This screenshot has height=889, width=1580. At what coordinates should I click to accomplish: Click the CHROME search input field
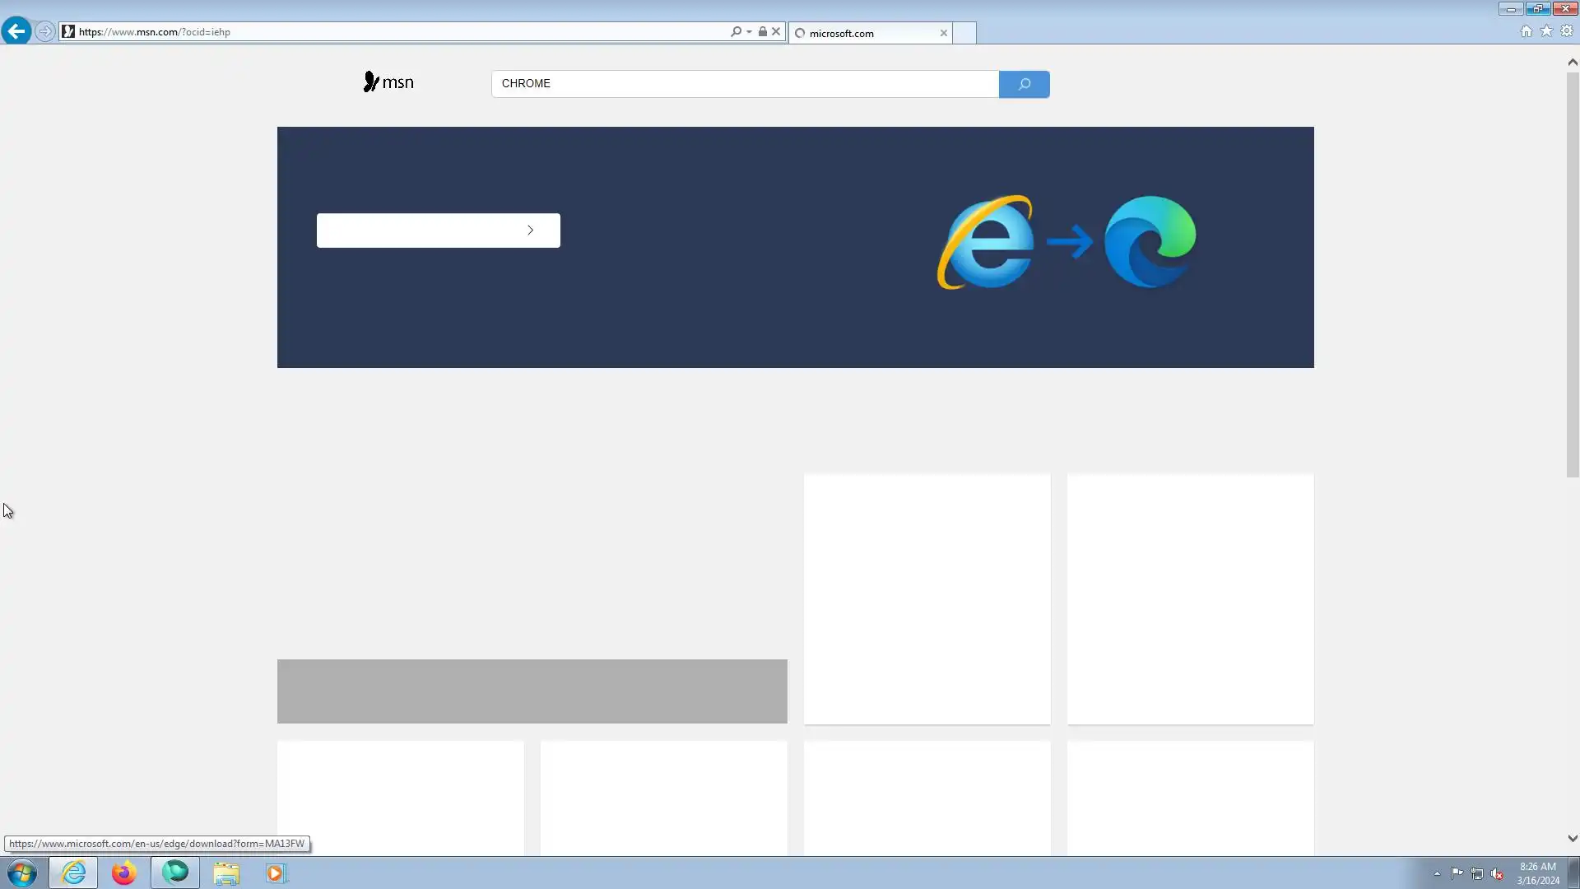(x=745, y=84)
